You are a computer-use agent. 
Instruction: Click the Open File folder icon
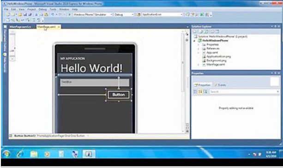tap(20, 14)
